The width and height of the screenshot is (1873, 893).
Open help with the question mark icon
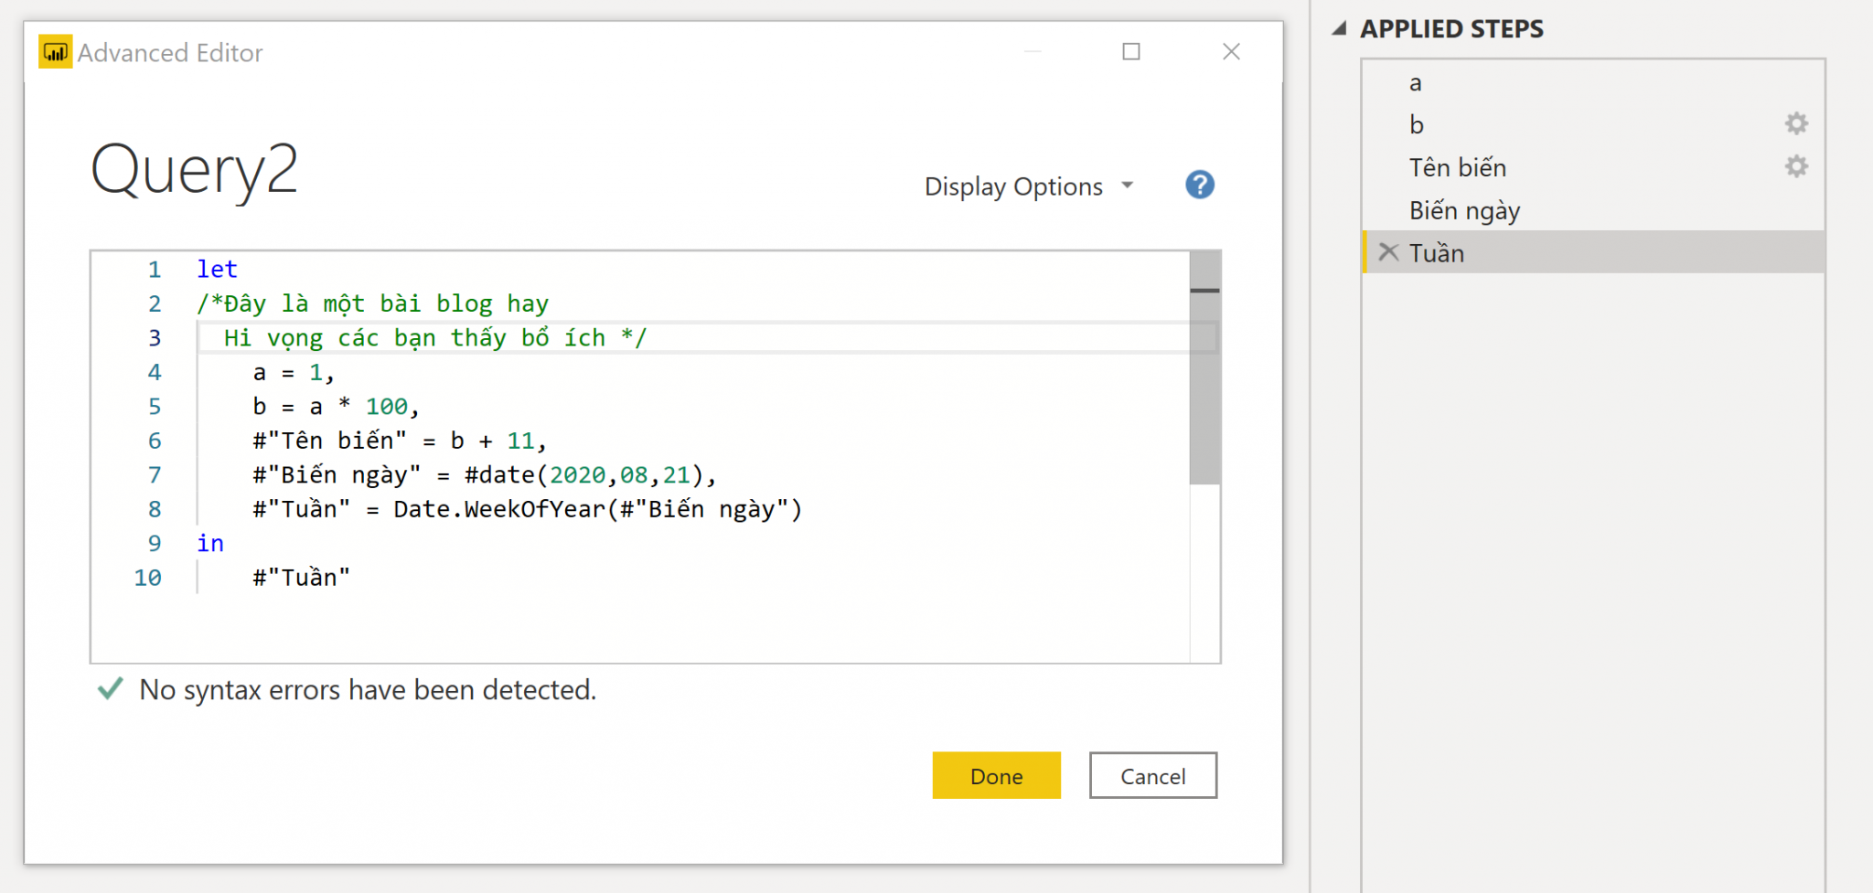pyautogui.click(x=1198, y=185)
